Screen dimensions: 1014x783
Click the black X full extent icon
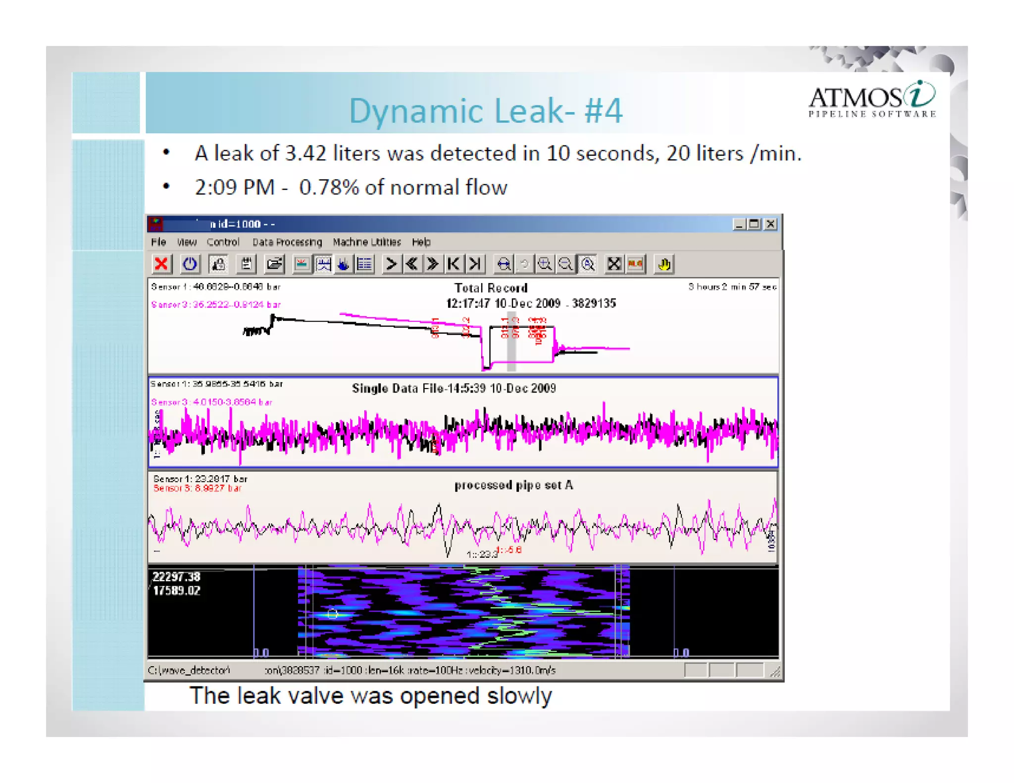613,264
